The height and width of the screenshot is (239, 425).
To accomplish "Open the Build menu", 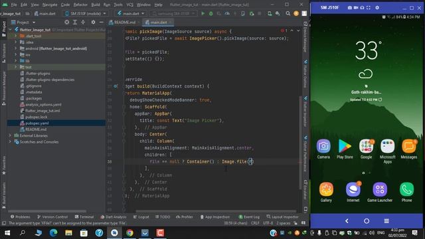I will coord(96,5).
